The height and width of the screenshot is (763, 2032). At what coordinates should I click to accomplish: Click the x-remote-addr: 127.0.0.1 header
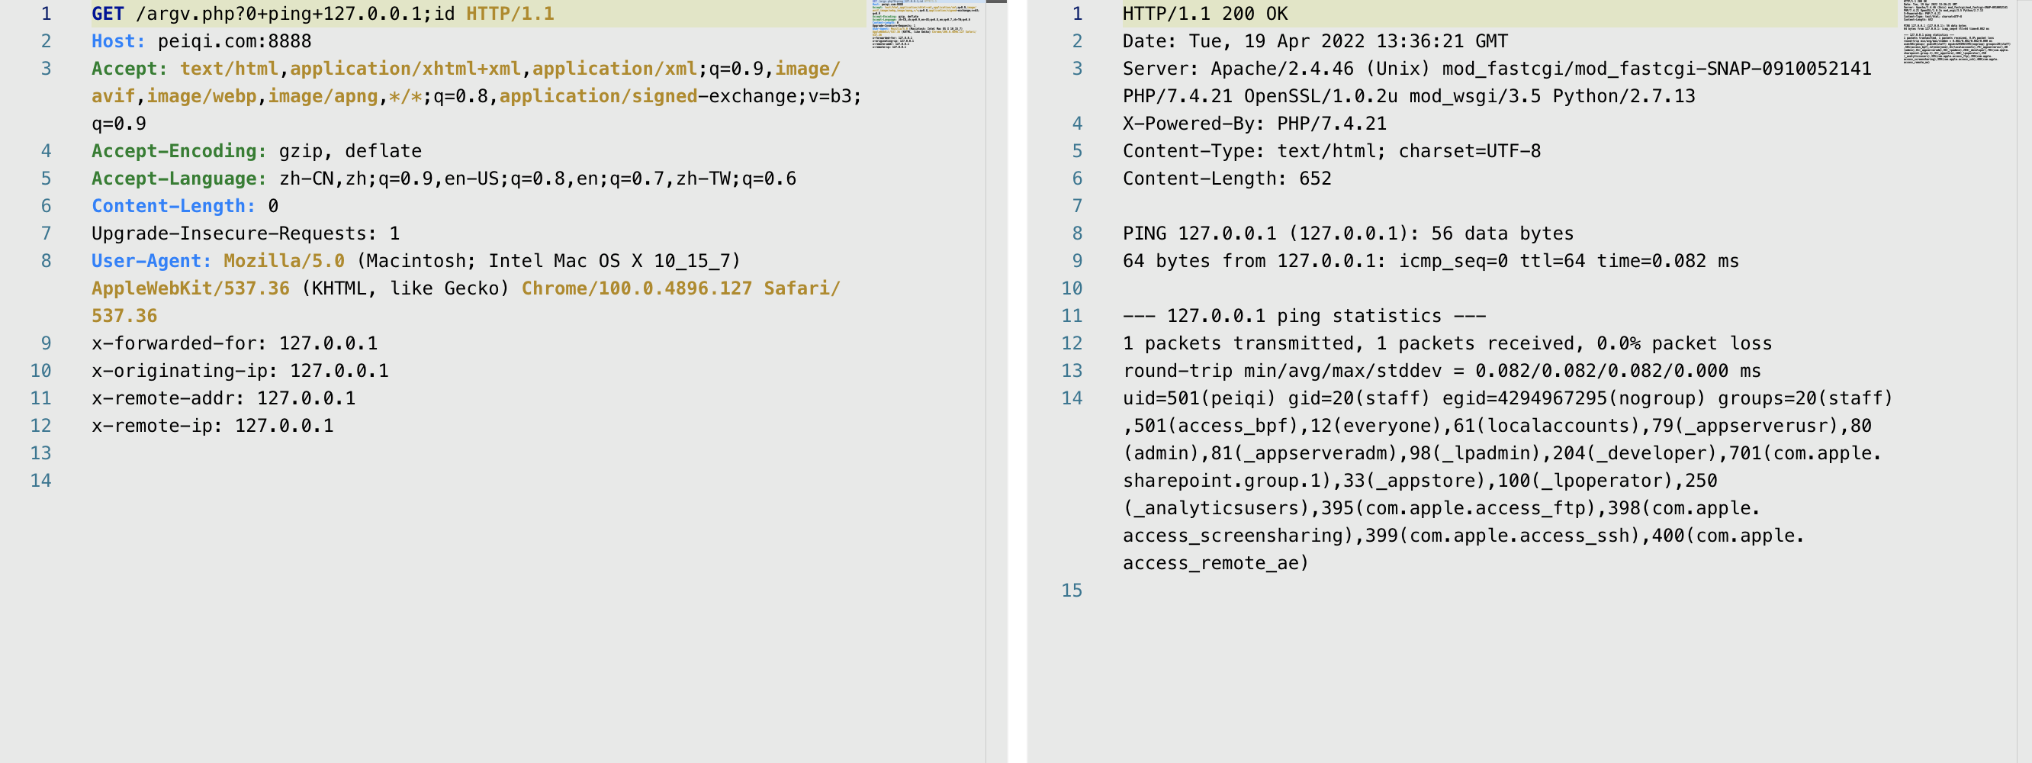pos(223,398)
